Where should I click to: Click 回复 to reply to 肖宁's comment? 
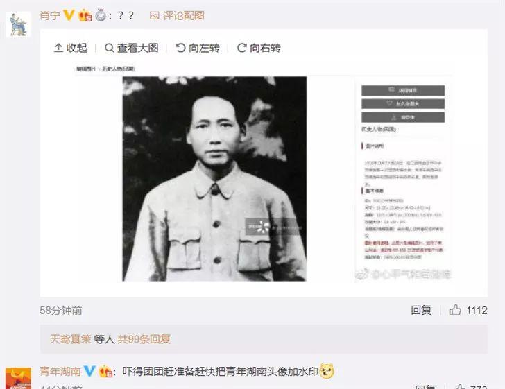[421, 310]
